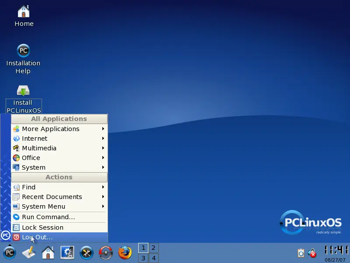
Task: Open the Synaptic package manager red swirl icon
Action: coord(106,253)
